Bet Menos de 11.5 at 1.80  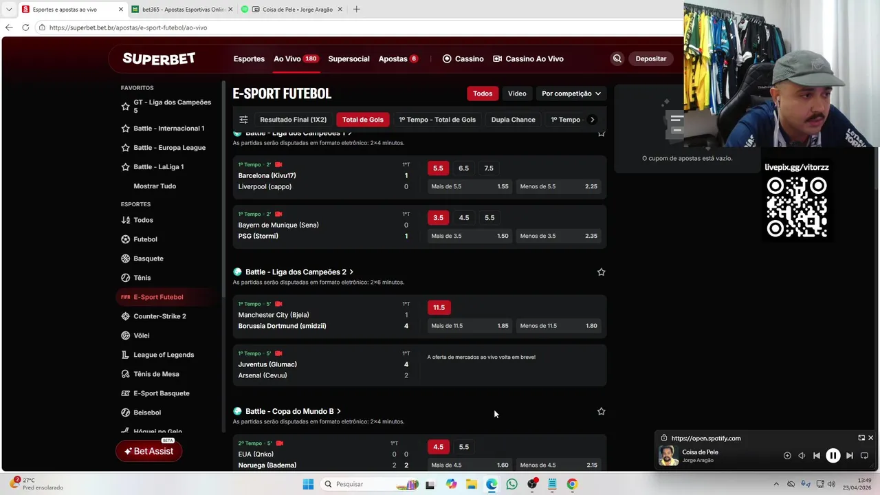(558, 326)
